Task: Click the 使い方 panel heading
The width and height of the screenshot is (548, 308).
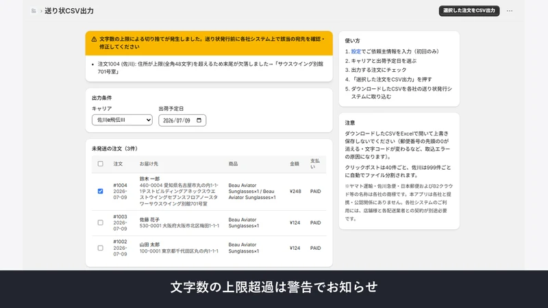Action: [352, 40]
